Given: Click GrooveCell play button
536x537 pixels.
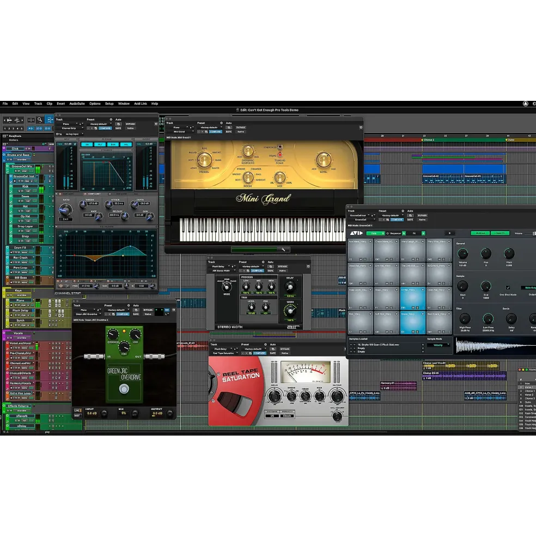Looking at the screenshot, I should point(449,233).
